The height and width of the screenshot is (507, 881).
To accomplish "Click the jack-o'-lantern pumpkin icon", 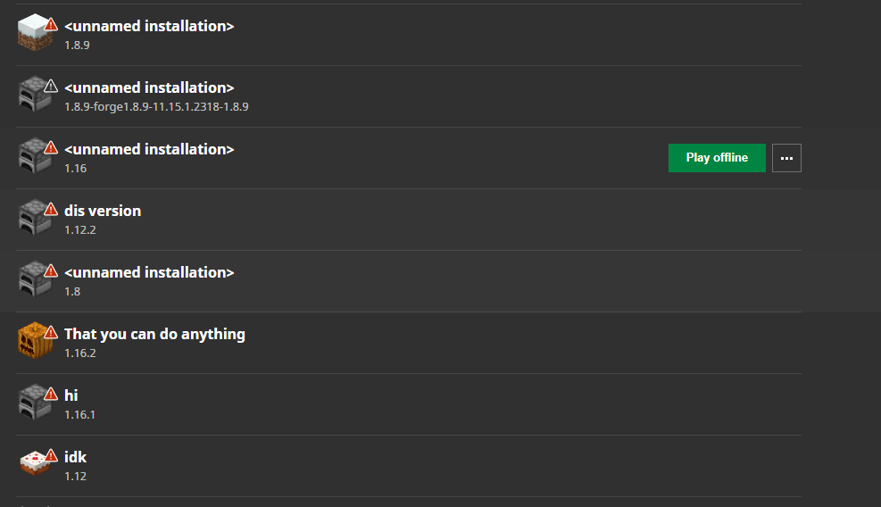I will click(34, 341).
